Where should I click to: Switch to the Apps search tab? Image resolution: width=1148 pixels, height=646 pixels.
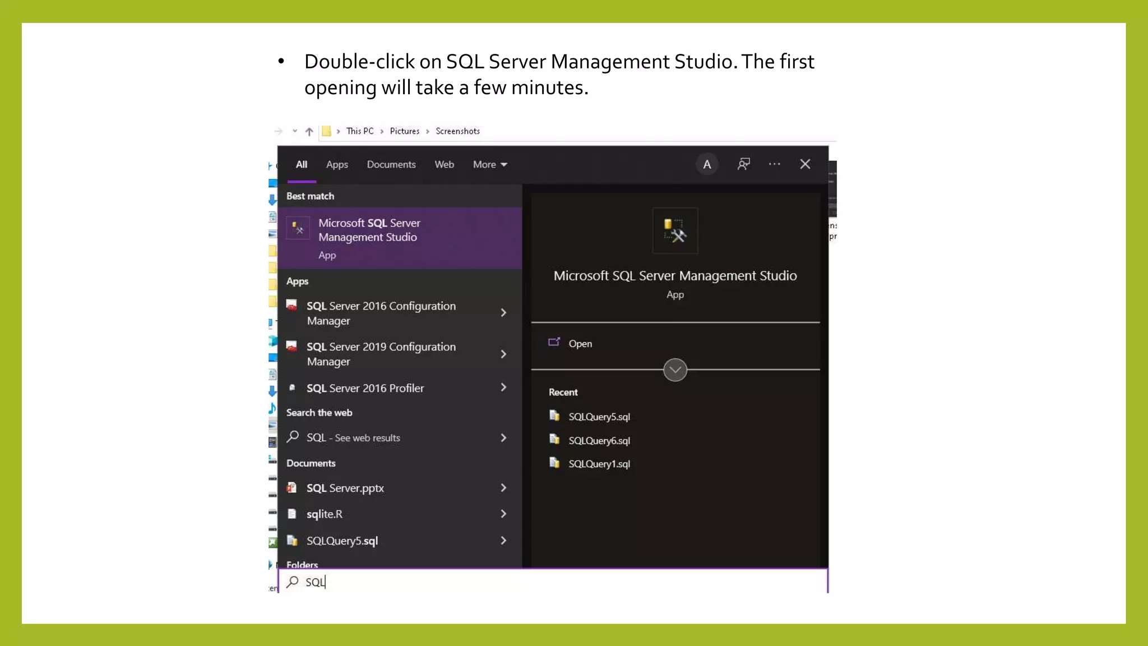click(x=337, y=164)
